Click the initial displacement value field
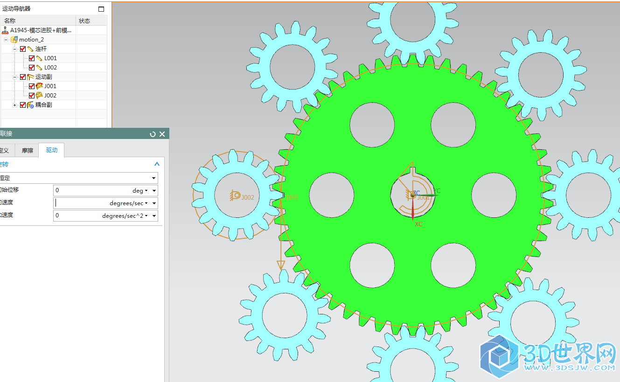The image size is (620, 382). coord(92,190)
